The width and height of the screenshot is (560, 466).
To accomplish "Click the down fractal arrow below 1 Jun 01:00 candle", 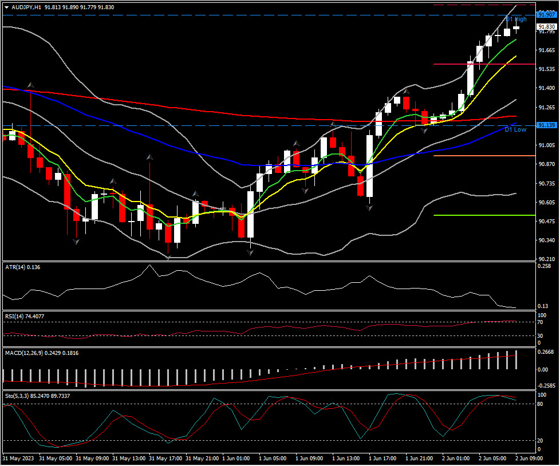I will click(x=251, y=252).
